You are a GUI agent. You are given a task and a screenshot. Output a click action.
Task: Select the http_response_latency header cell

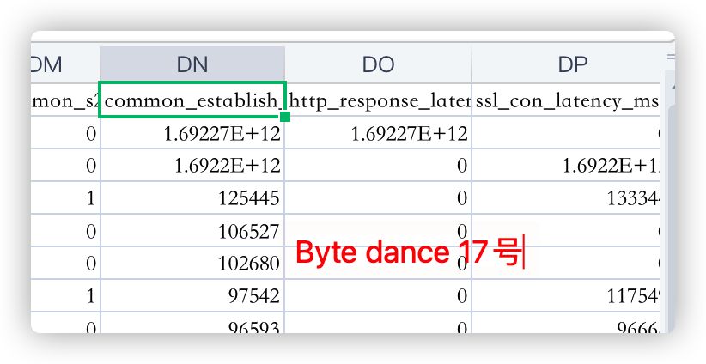point(377,100)
